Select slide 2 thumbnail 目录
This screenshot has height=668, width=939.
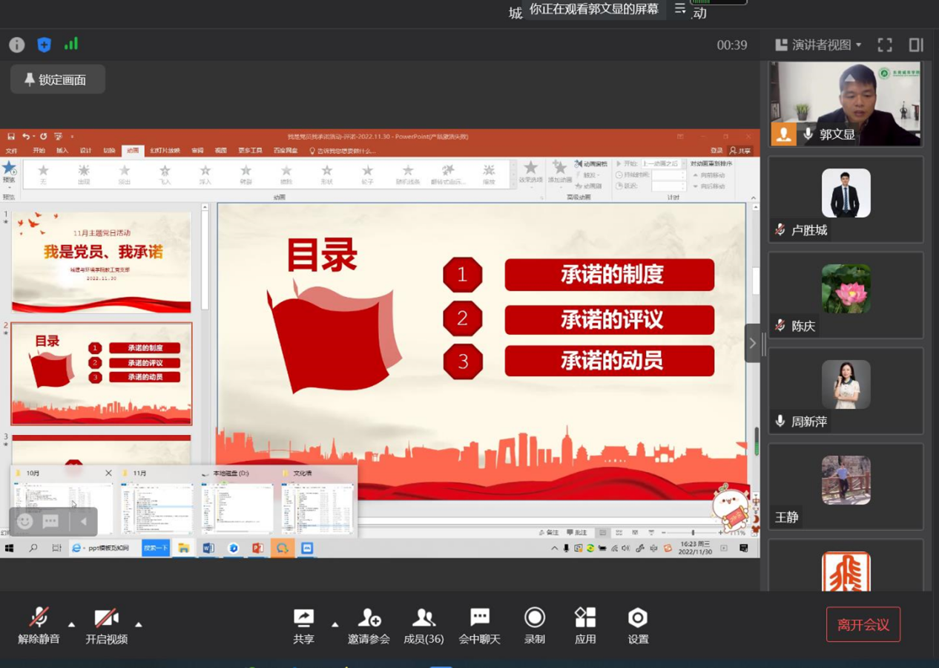point(102,373)
